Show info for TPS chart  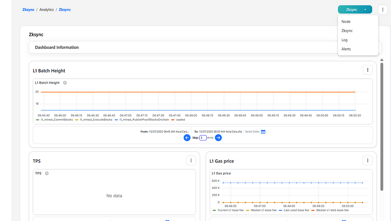(x=46, y=173)
